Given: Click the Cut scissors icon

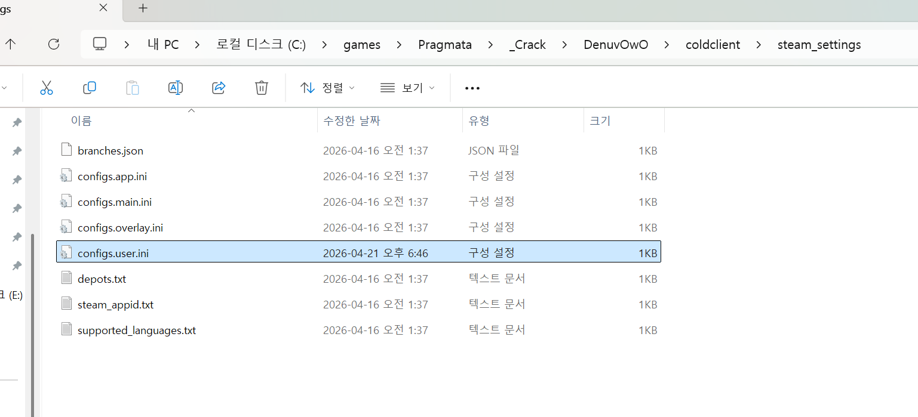Looking at the screenshot, I should pyautogui.click(x=47, y=88).
